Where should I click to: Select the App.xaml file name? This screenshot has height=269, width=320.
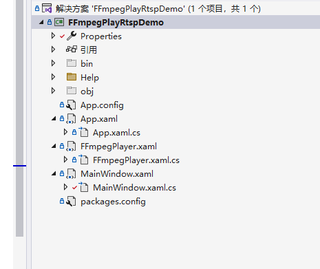[x=99, y=119]
